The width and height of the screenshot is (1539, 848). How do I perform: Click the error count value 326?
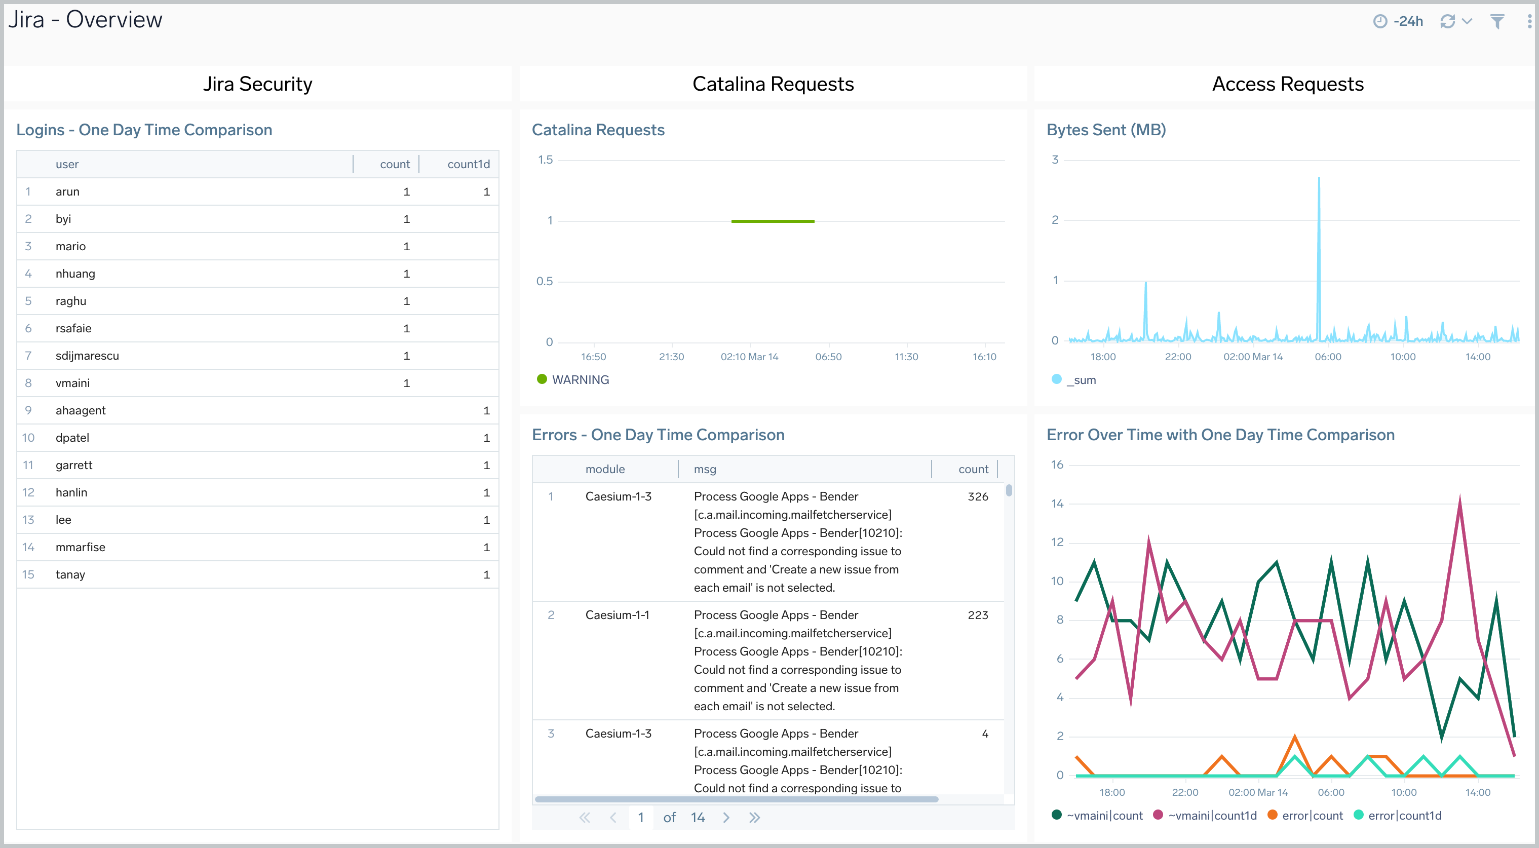pos(977,496)
